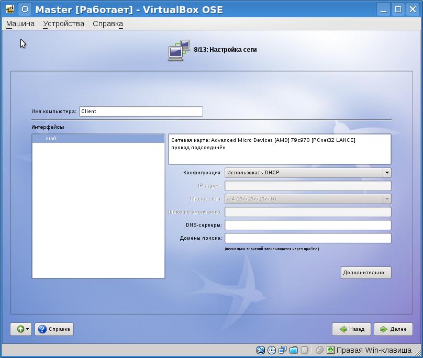Open the Справка menu in menu bar
Viewport: 423px width, 358px height.
pyautogui.click(x=108, y=24)
